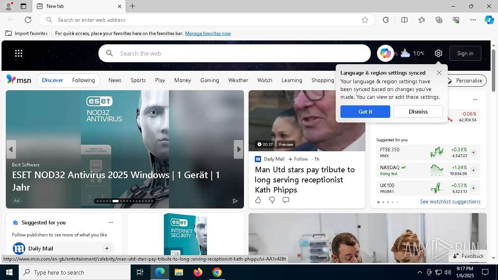The height and width of the screenshot is (280, 498).
Task: Open Suggested for you options menu
Action: click(111, 222)
